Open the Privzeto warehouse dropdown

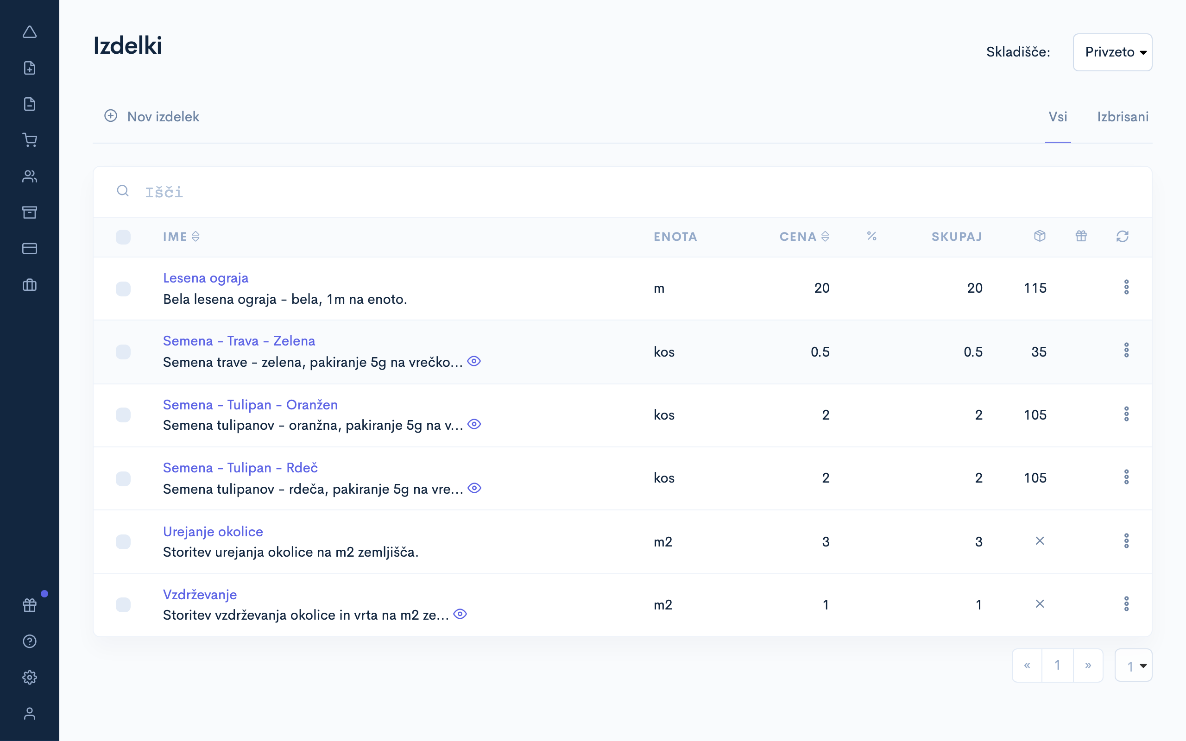(1112, 52)
